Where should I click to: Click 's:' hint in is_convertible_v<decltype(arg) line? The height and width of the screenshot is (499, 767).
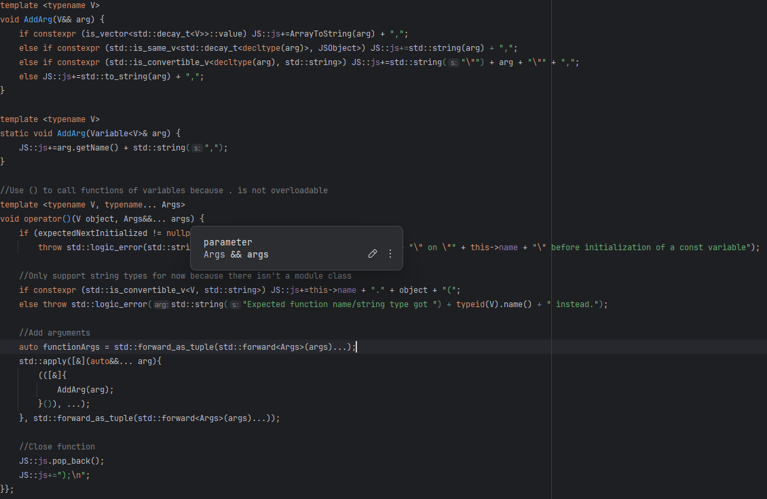point(453,62)
